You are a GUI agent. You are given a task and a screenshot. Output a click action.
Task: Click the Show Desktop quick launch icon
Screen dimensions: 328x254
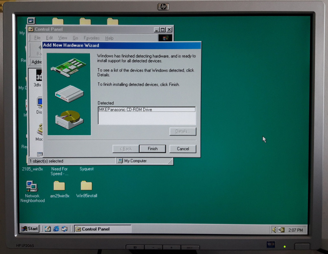tap(48, 229)
